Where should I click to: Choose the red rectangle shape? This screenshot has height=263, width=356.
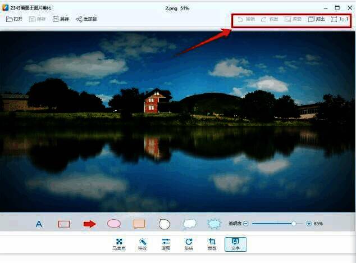(x=64, y=224)
